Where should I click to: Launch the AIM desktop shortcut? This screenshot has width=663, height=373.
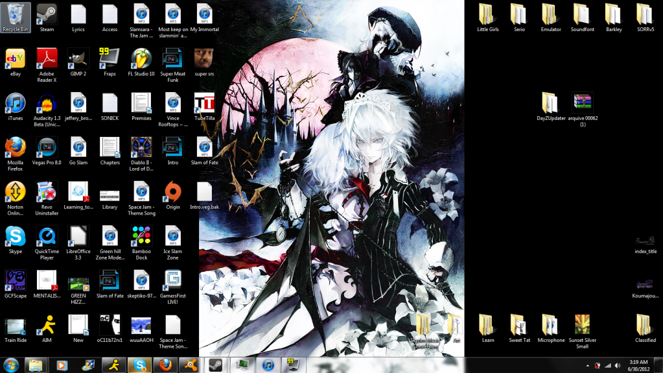click(x=47, y=328)
